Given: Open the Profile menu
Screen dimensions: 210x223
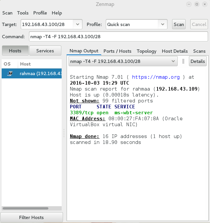Looking at the screenshot, I should click(x=40, y=13).
